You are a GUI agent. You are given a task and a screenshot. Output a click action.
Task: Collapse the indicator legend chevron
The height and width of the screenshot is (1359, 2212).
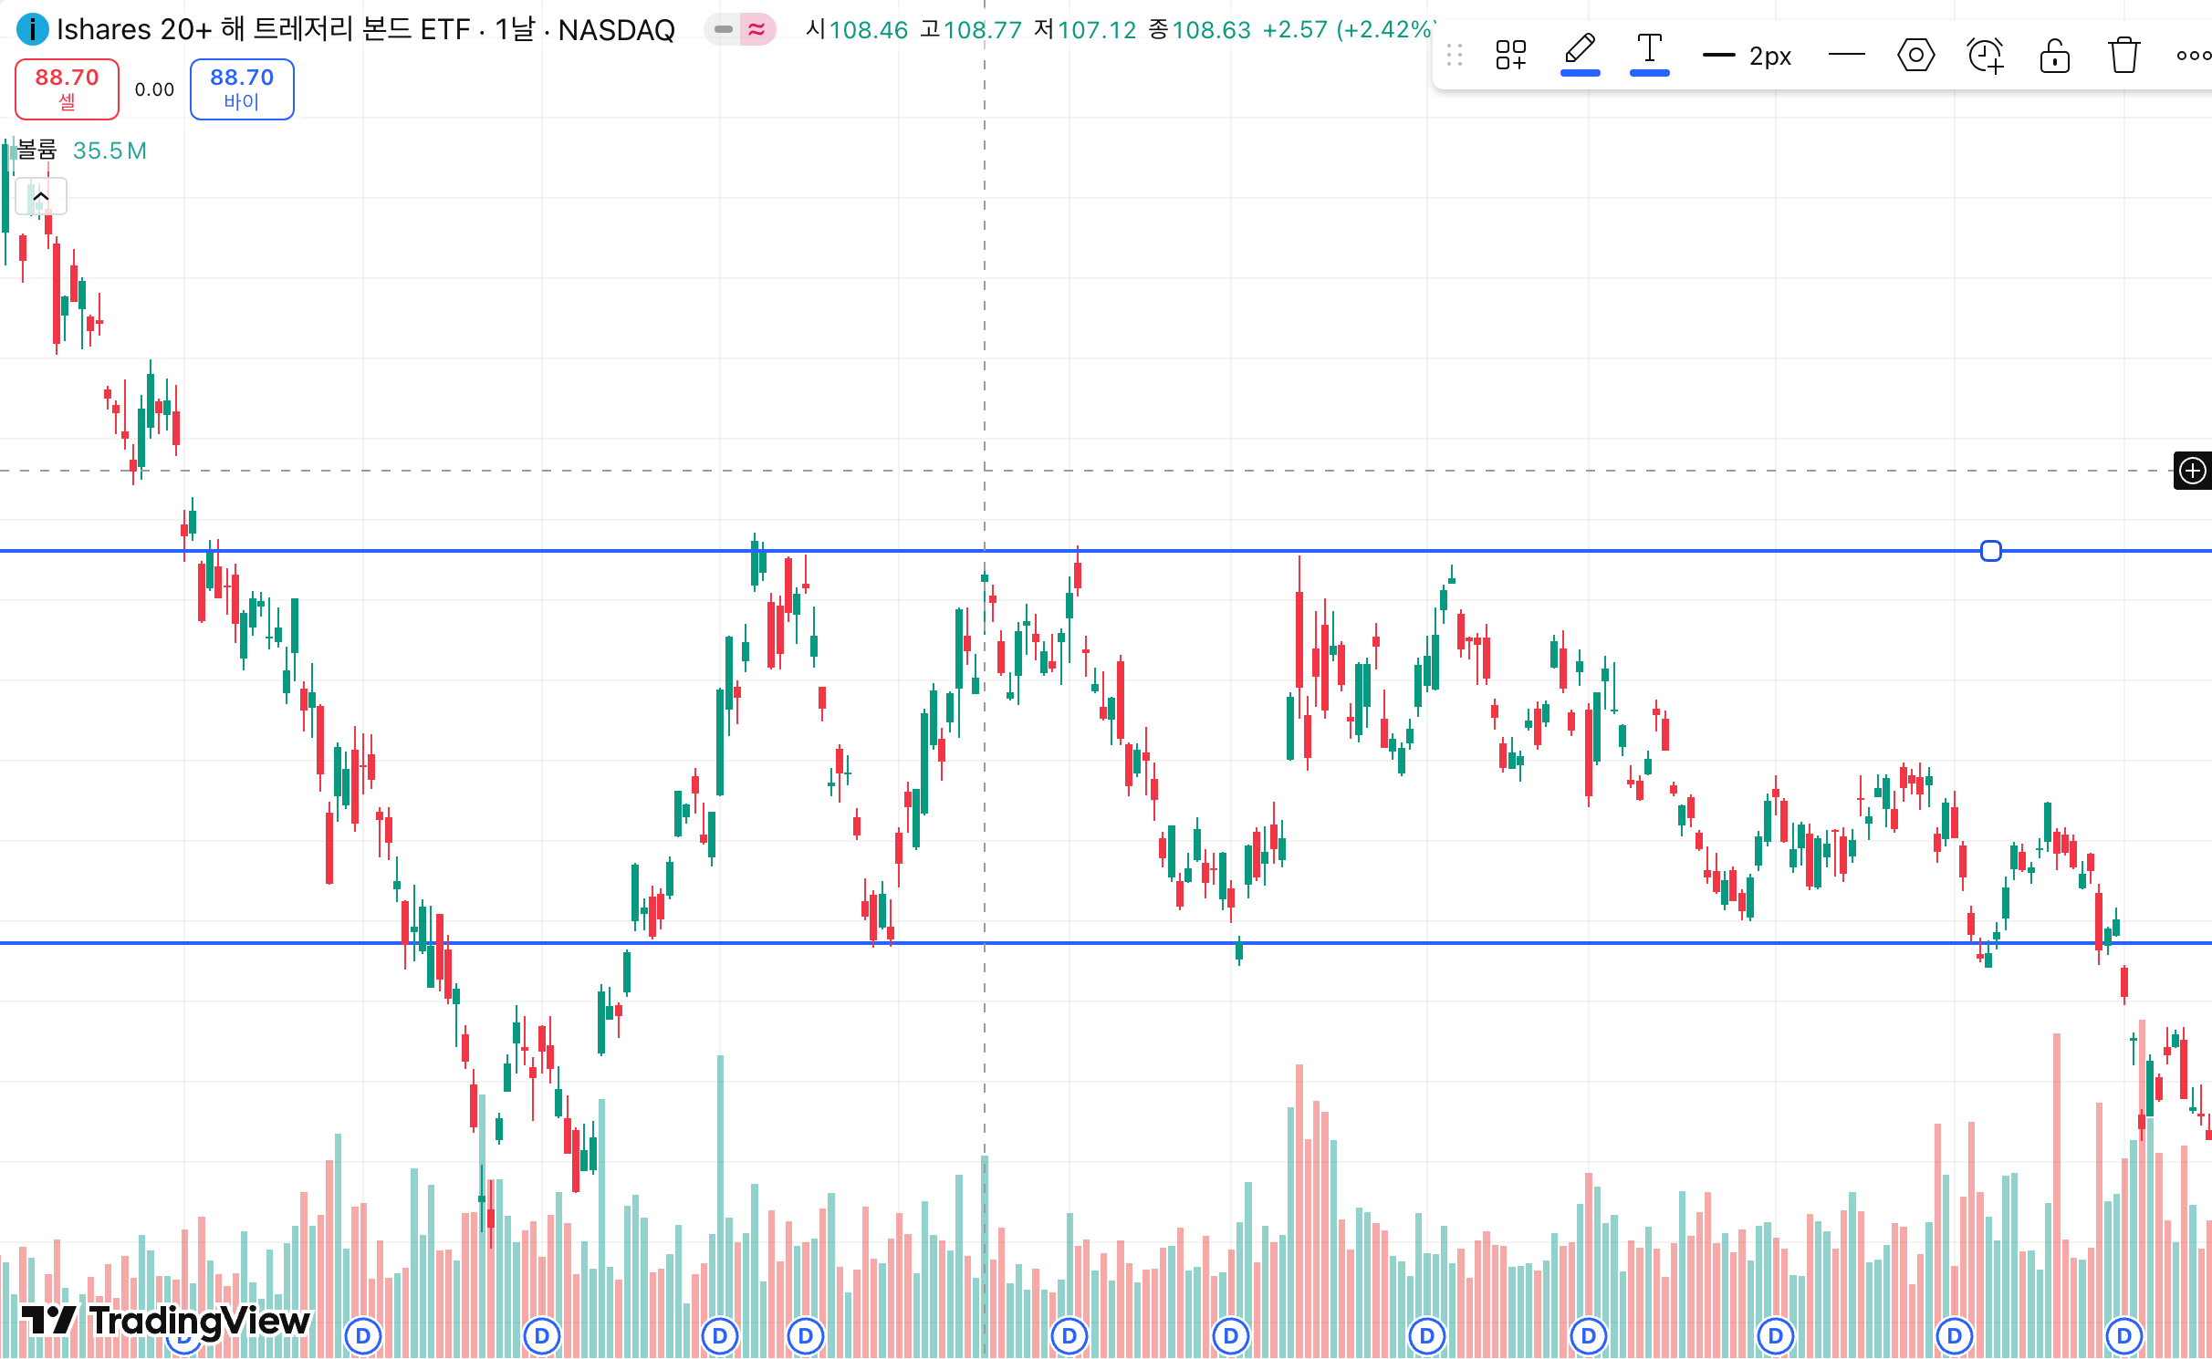41,196
